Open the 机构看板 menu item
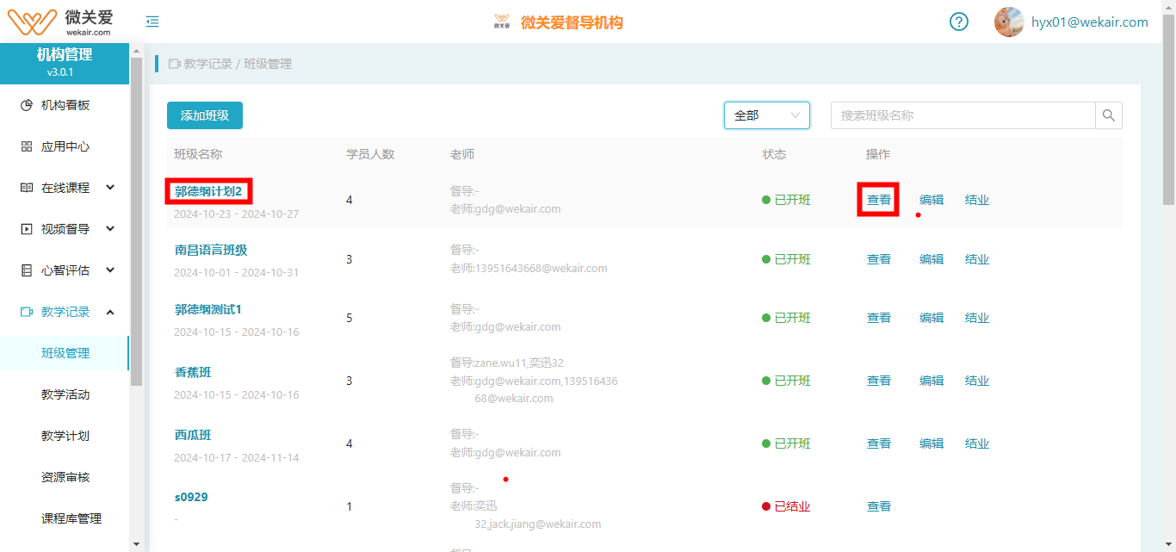The image size is (1176, 552). pos(65,105)
